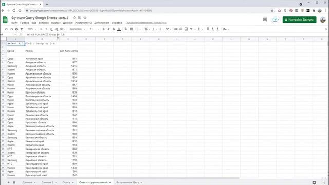
Task: Open vertical align dropdown
Action: point(154,29)
